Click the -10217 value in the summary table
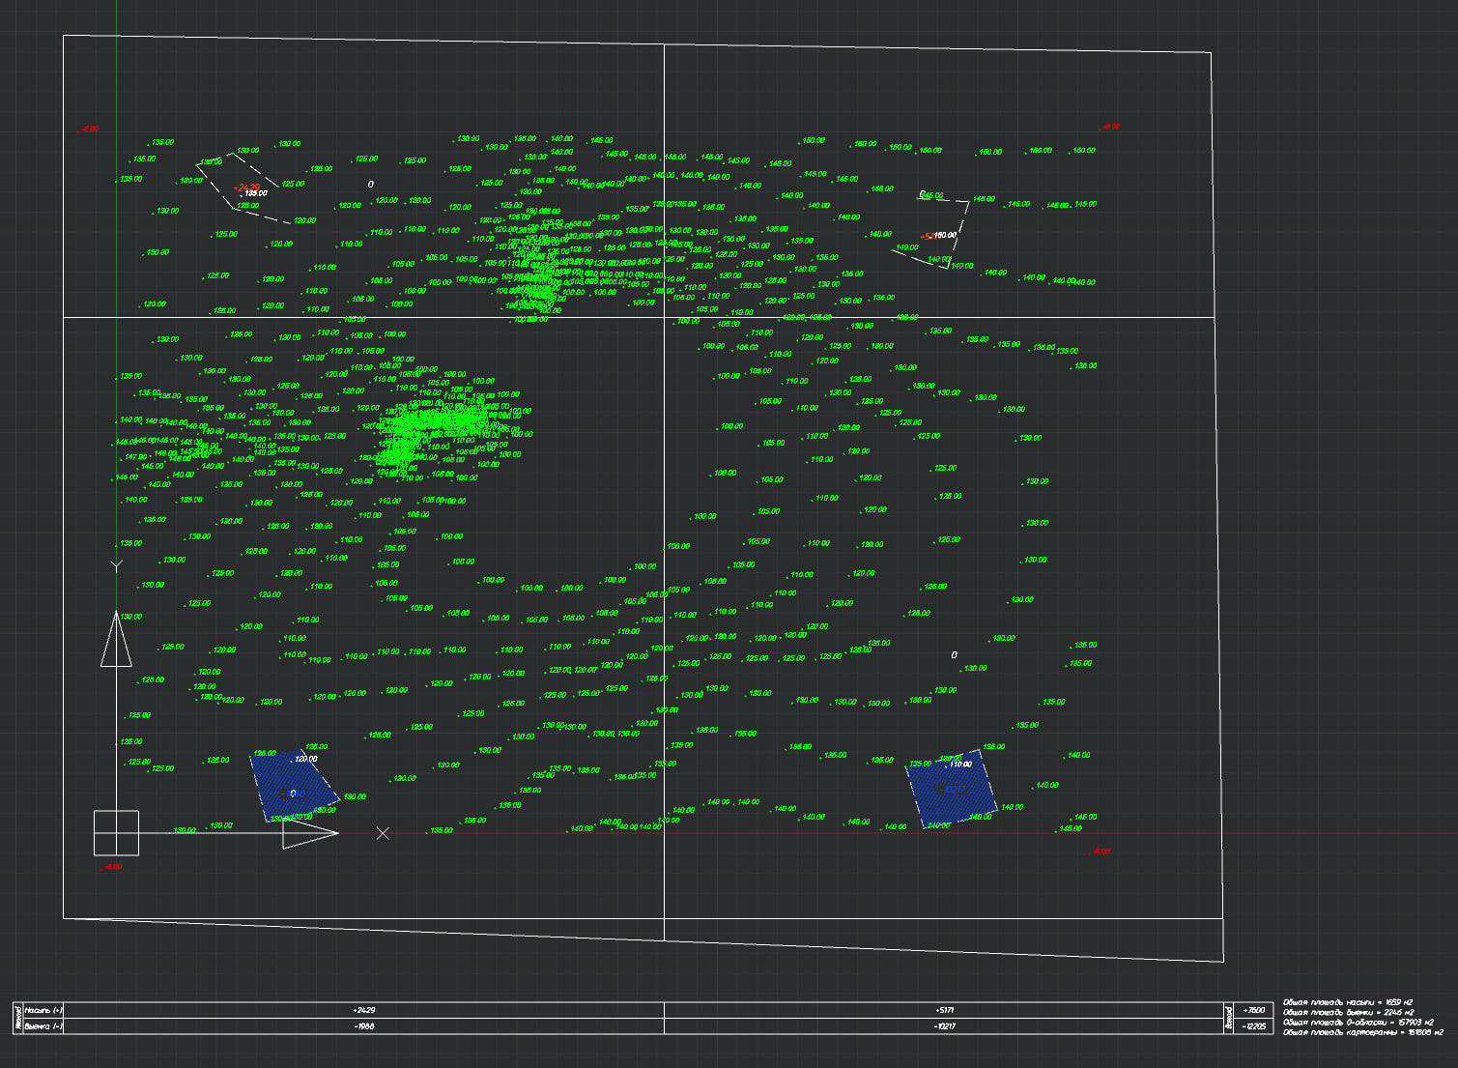This screenshot has width=1458, height=1068. (943, 1026)
